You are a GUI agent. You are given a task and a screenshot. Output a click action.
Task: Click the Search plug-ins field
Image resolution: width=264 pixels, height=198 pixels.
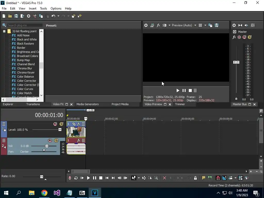(24, 25)
